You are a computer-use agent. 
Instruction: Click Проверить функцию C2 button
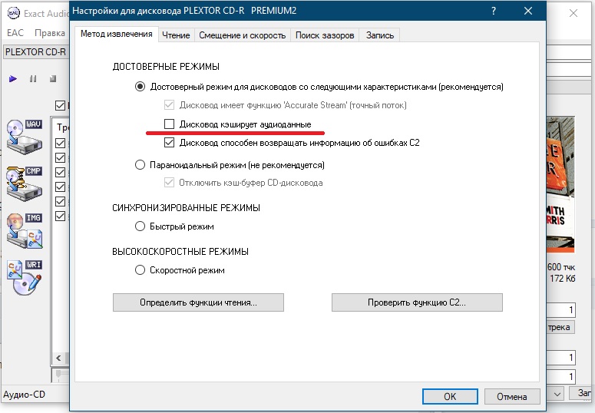tap(417, 302)
